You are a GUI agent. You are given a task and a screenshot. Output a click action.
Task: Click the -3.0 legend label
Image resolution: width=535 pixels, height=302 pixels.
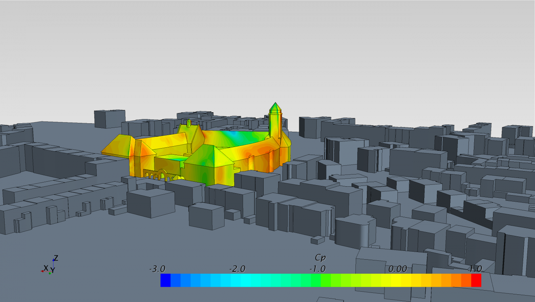[157, 269]
